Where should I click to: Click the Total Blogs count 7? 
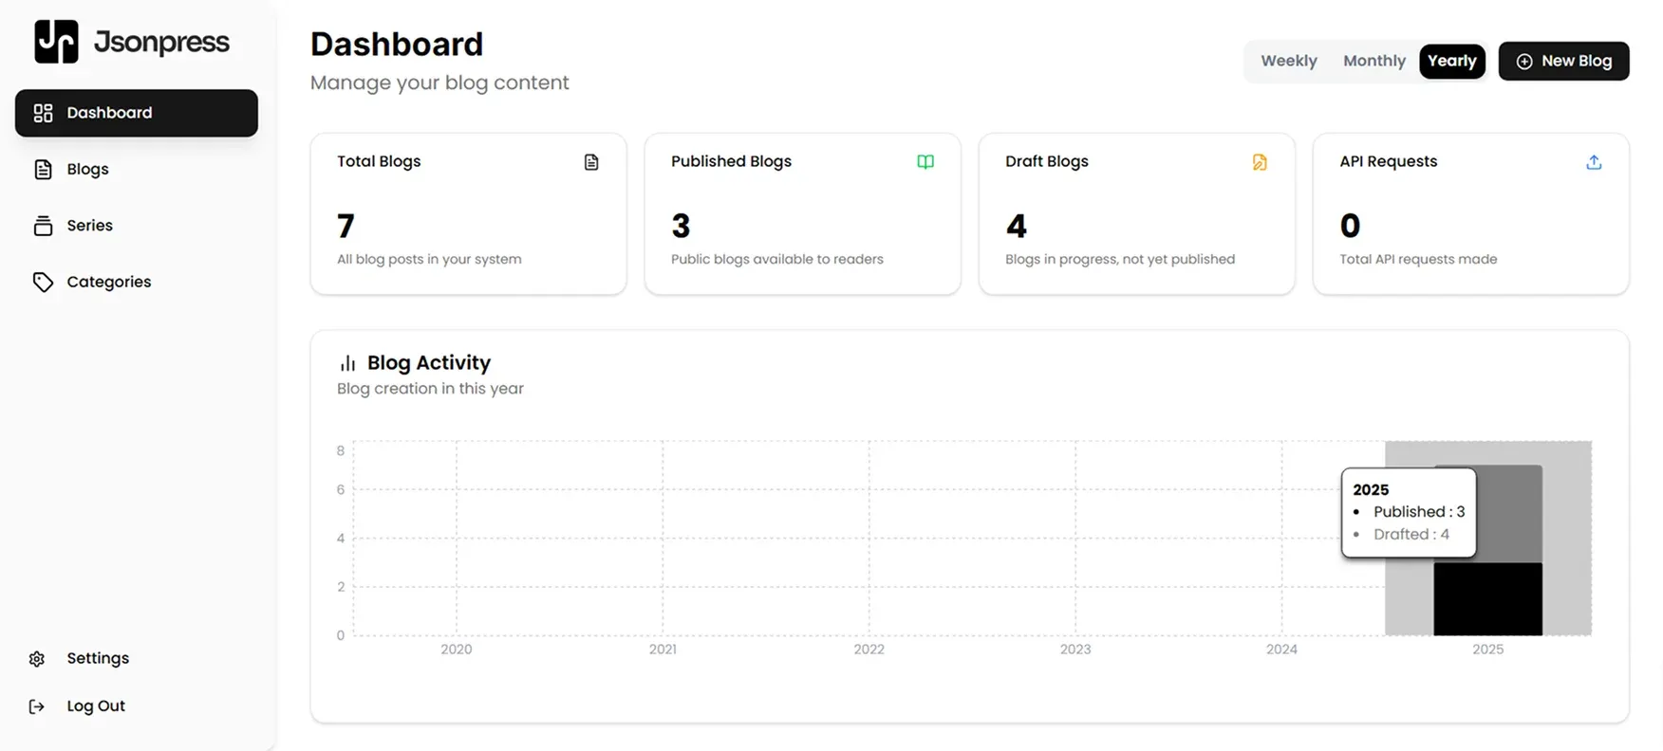point(346,227)
